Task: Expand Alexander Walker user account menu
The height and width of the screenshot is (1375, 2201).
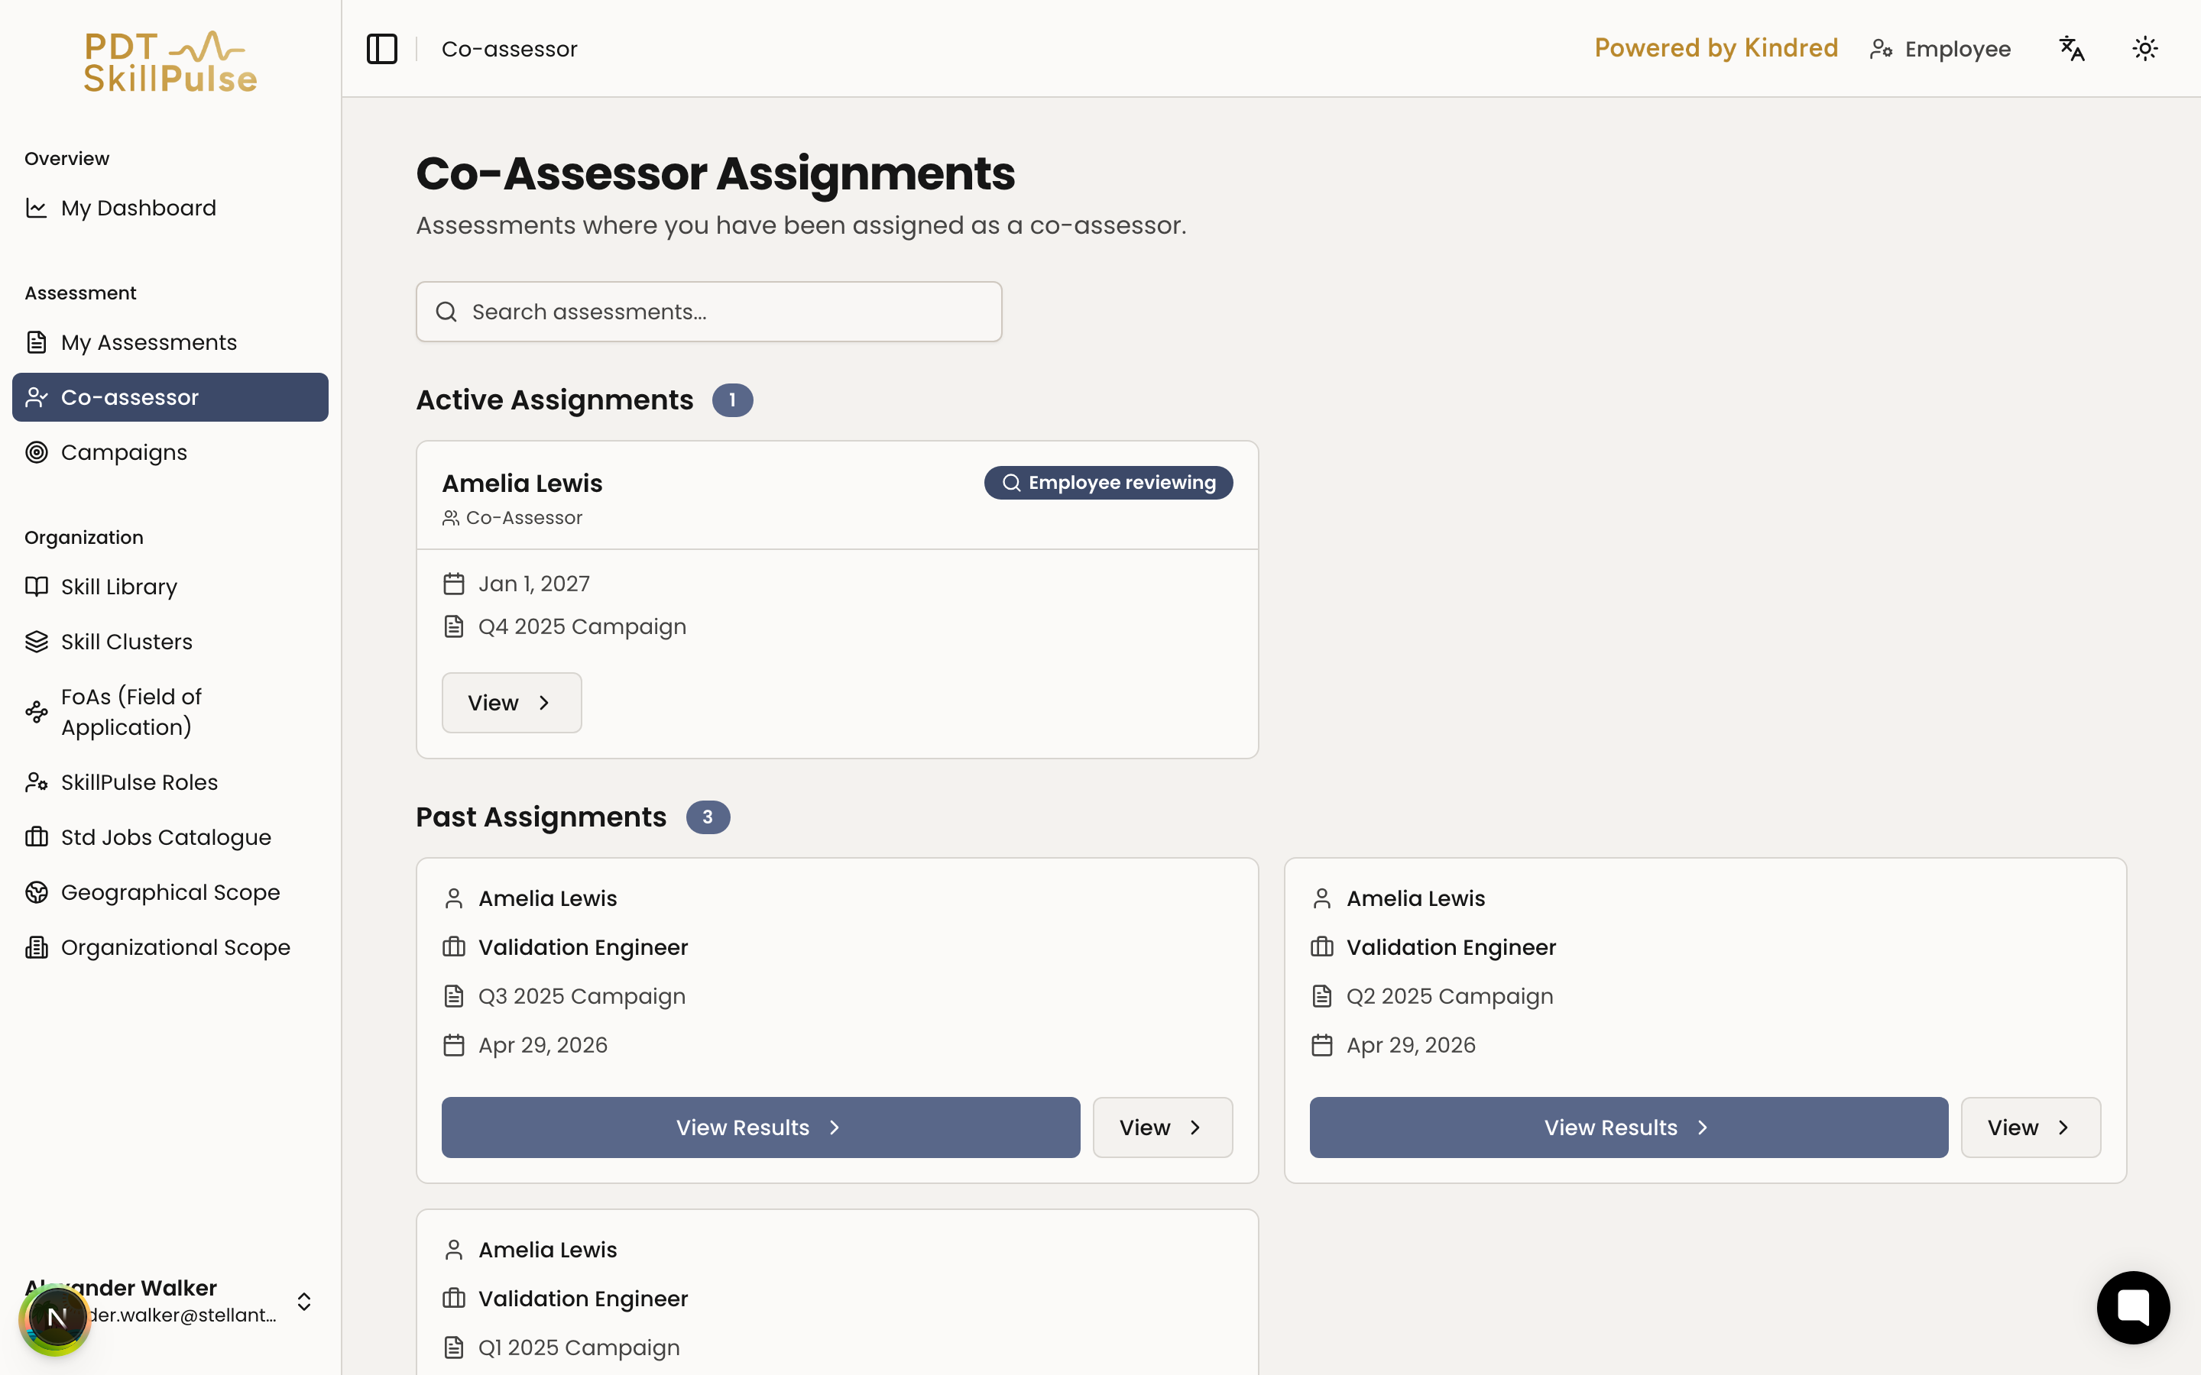Action: coord(303,1302)
